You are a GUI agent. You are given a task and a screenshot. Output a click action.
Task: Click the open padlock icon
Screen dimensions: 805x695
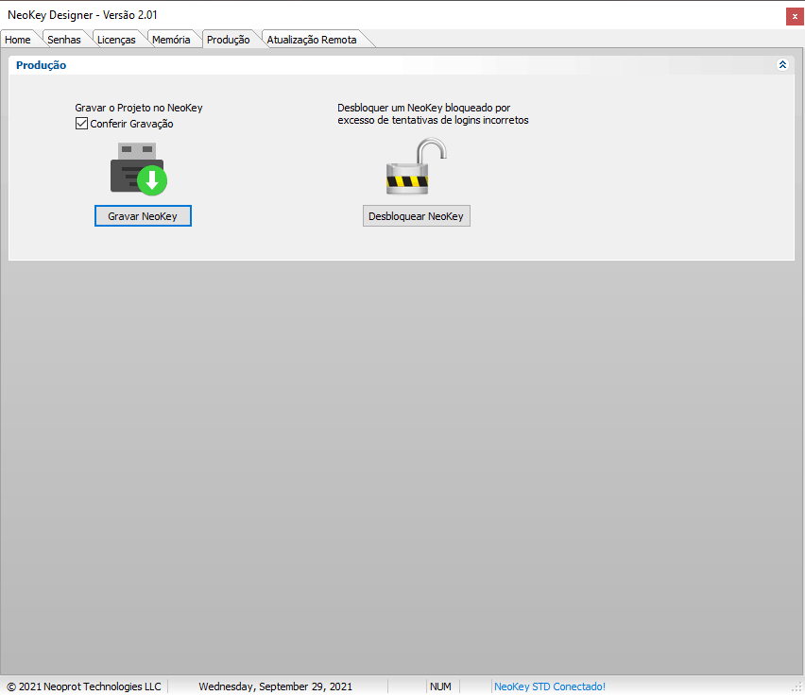coord(416,167)
